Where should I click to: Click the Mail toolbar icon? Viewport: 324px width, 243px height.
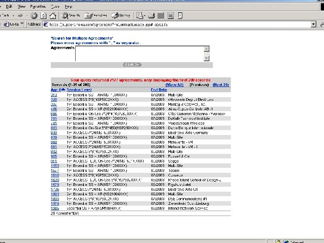click(x=139, y=15)
